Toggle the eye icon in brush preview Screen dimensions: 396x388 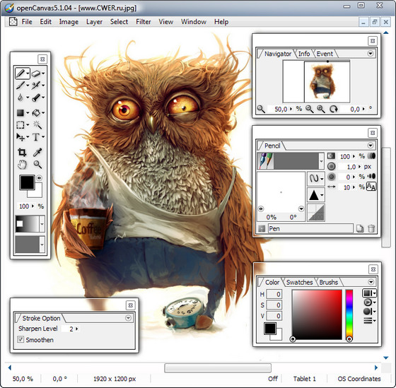[x=261, y=208]
